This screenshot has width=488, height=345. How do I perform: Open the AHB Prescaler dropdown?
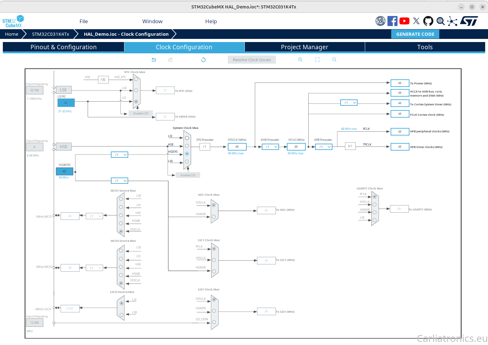click(271, 147)
